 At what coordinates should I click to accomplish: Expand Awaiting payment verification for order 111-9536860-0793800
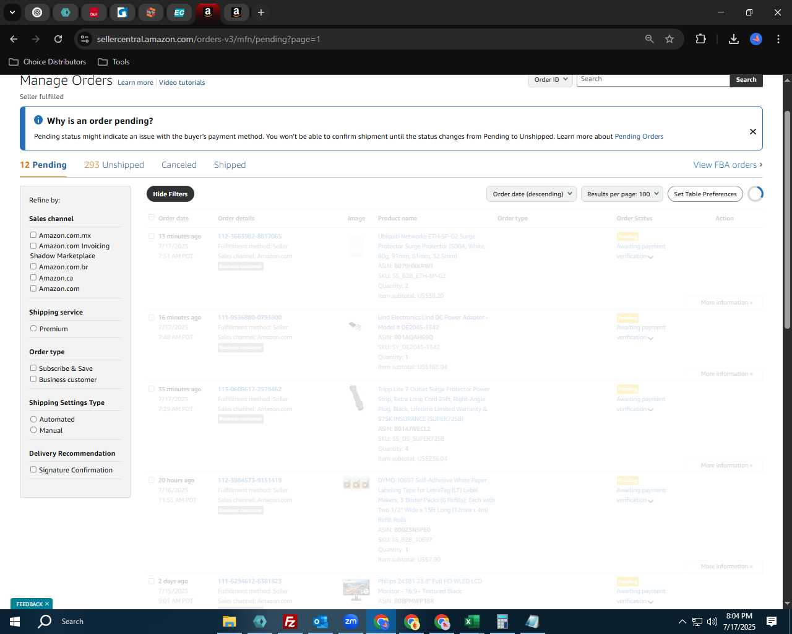coord(641,332)
